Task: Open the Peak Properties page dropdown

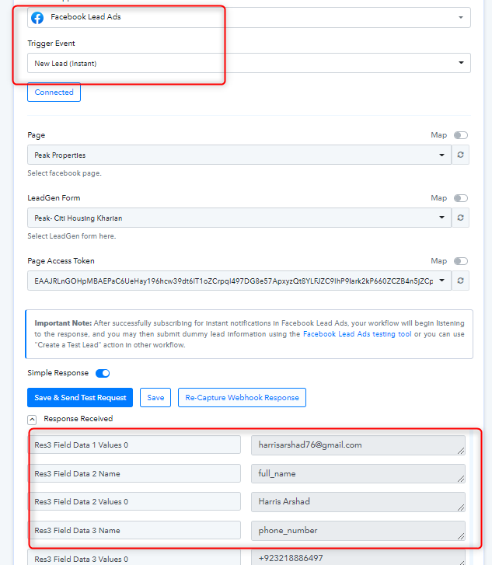Action: [x=239, y=155]
